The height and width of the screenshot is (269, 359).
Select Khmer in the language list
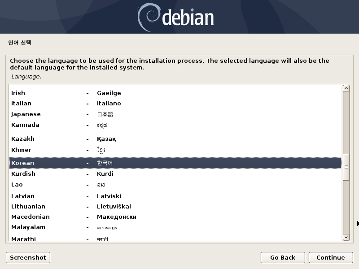[x=175, y=150]
